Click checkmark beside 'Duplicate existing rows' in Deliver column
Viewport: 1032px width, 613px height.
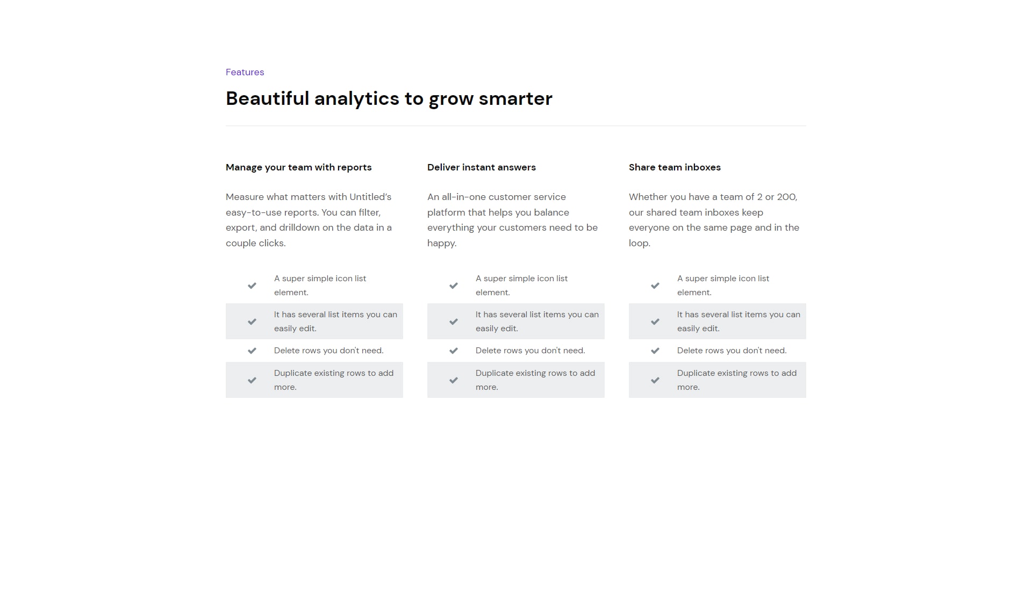point(453,380)
